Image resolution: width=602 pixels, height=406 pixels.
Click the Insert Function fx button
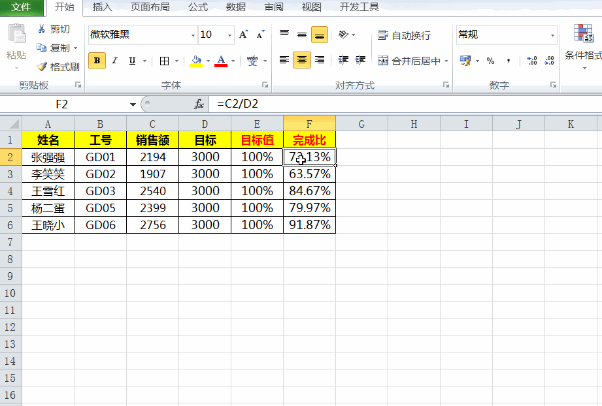[199, 104]
